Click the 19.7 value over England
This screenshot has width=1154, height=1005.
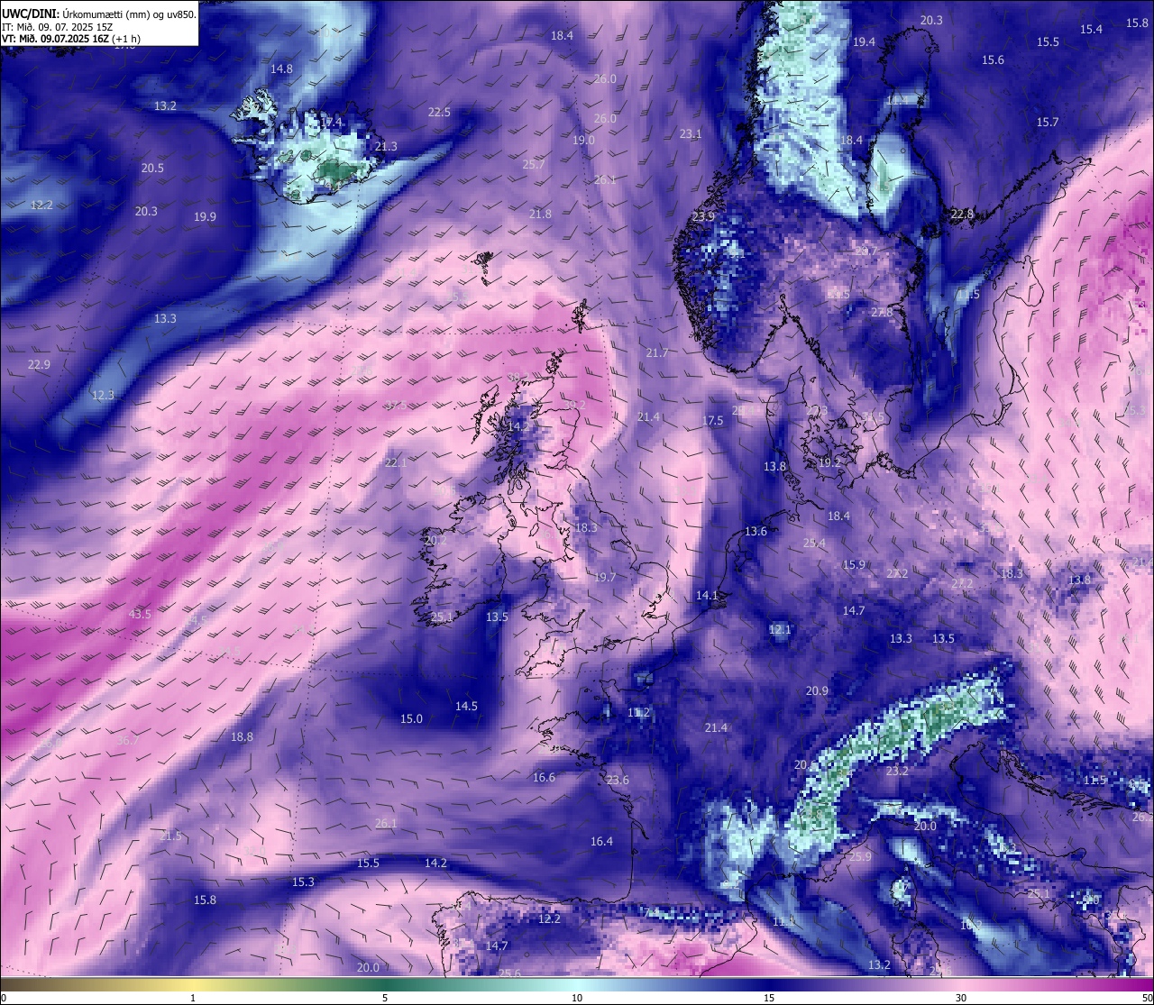[605, 577]
